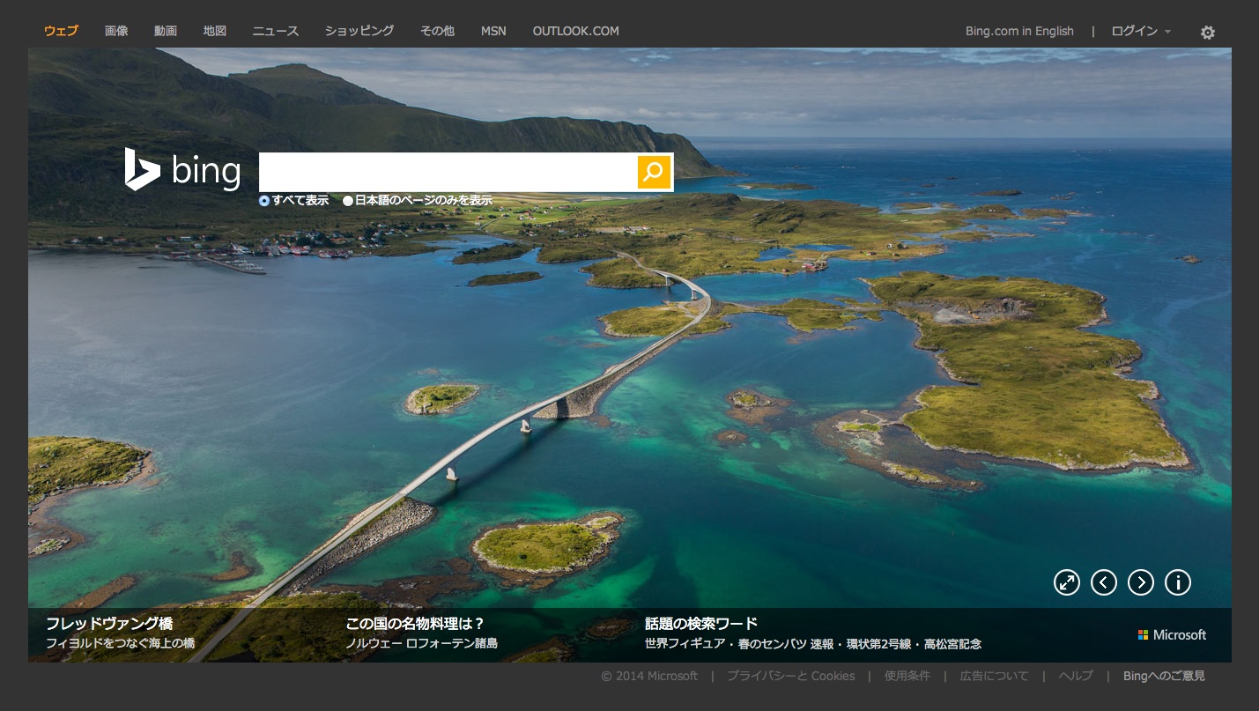Open the OUTLOOK.COM link
Viewport: 1259px width, 711px height.
point(575,31)
